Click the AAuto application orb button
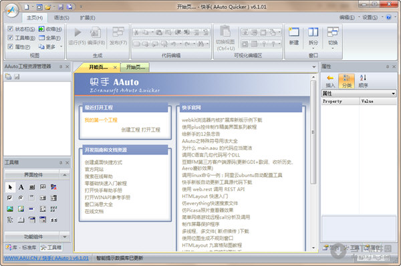 11,11
